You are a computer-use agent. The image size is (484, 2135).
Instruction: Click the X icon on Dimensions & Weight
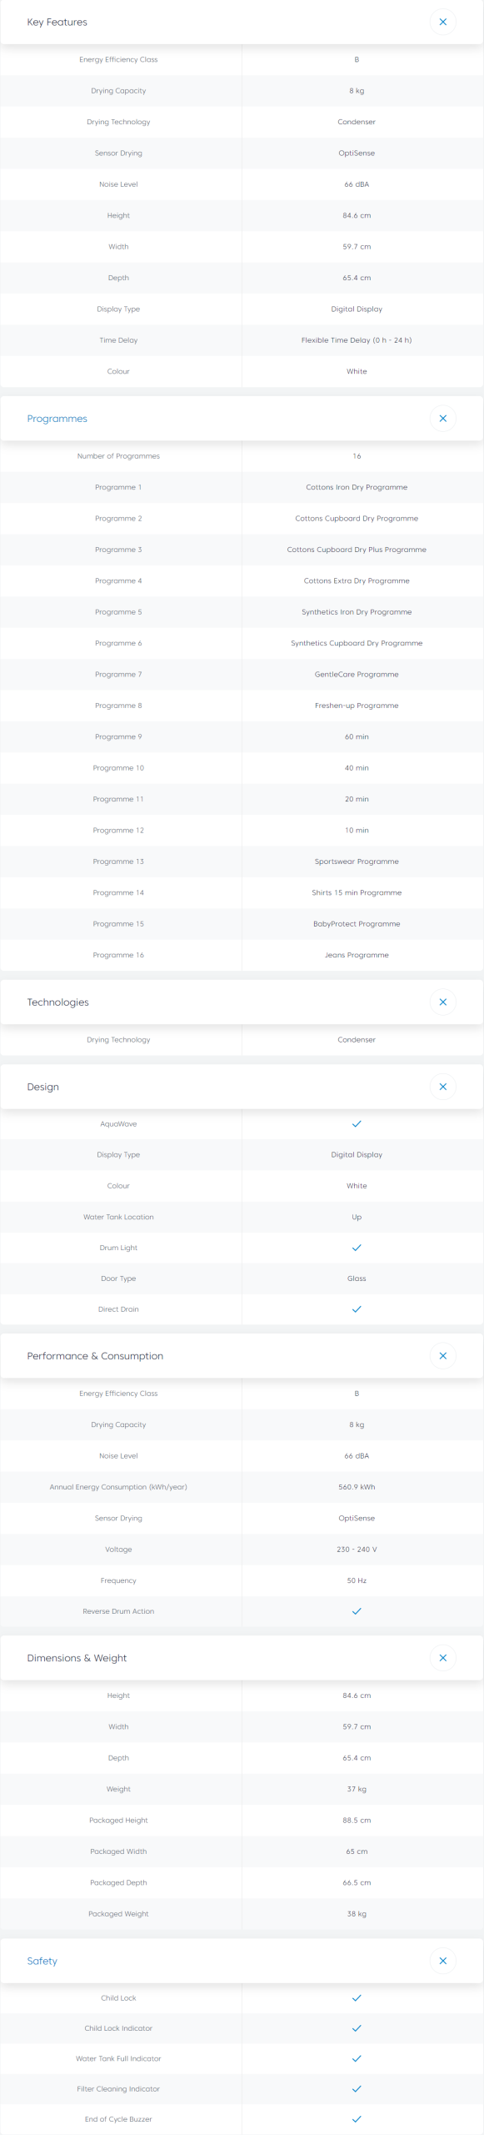tap(442, 1658)
